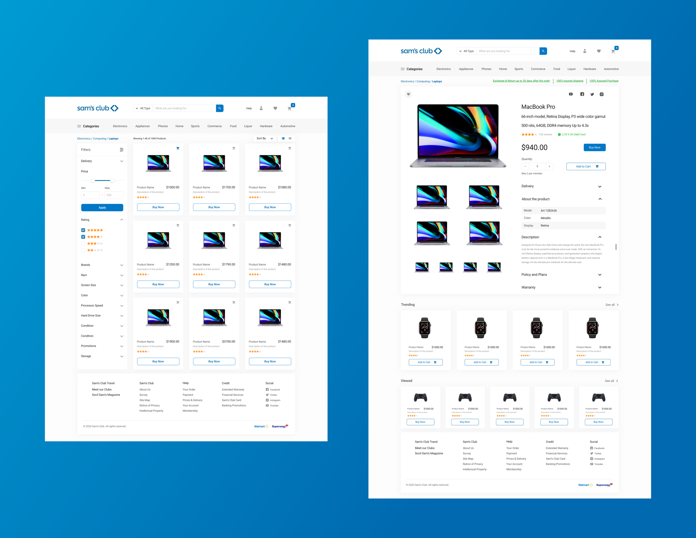Open shopping cart in left page header
Screen dimensions: 696x538
(x=289, y=109)
